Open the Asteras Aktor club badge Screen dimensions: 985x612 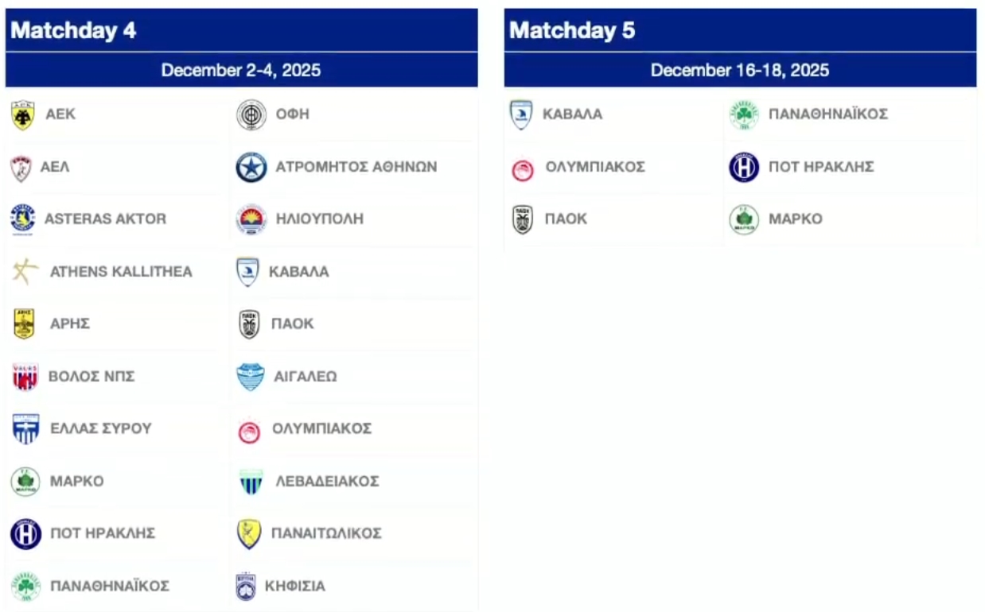click(x=22, y=219)
